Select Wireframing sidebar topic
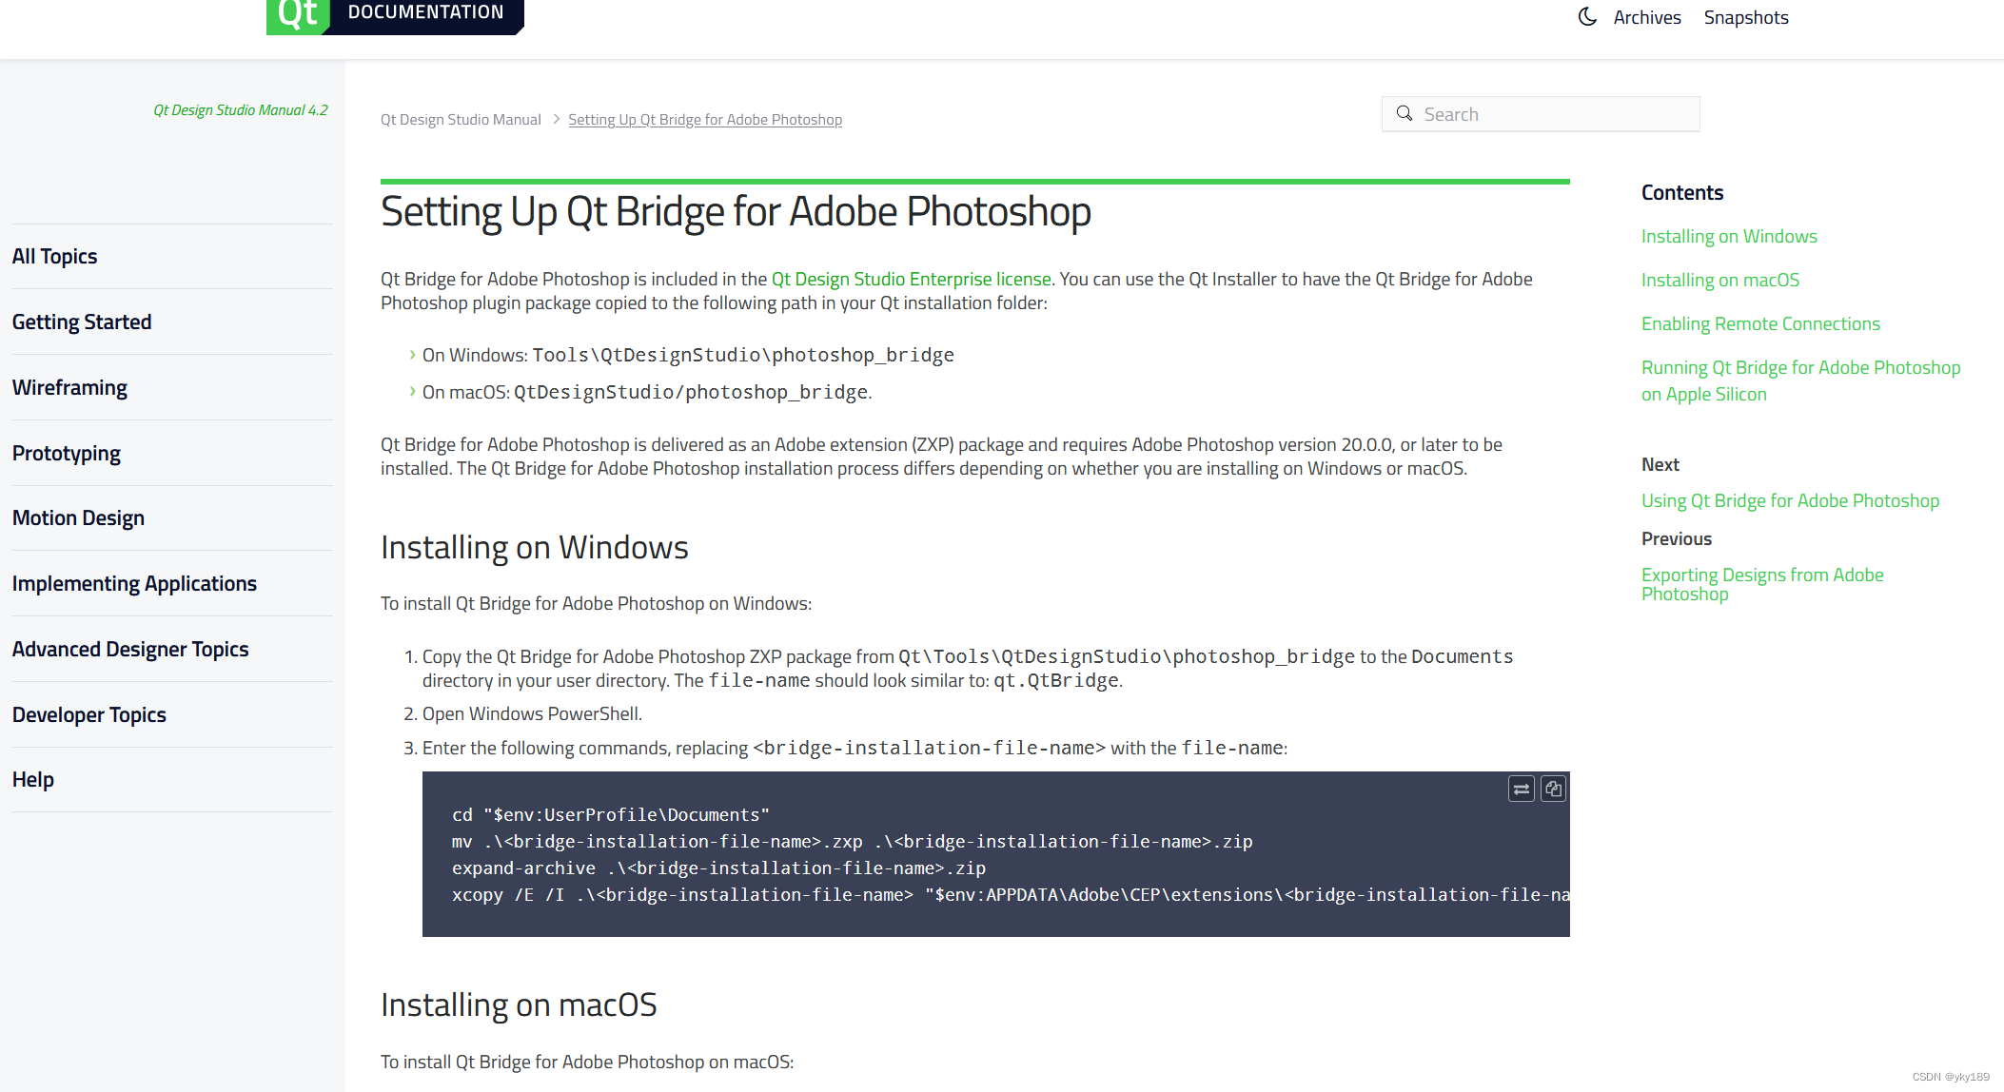 pyautogui.click(x=69, y=388)
